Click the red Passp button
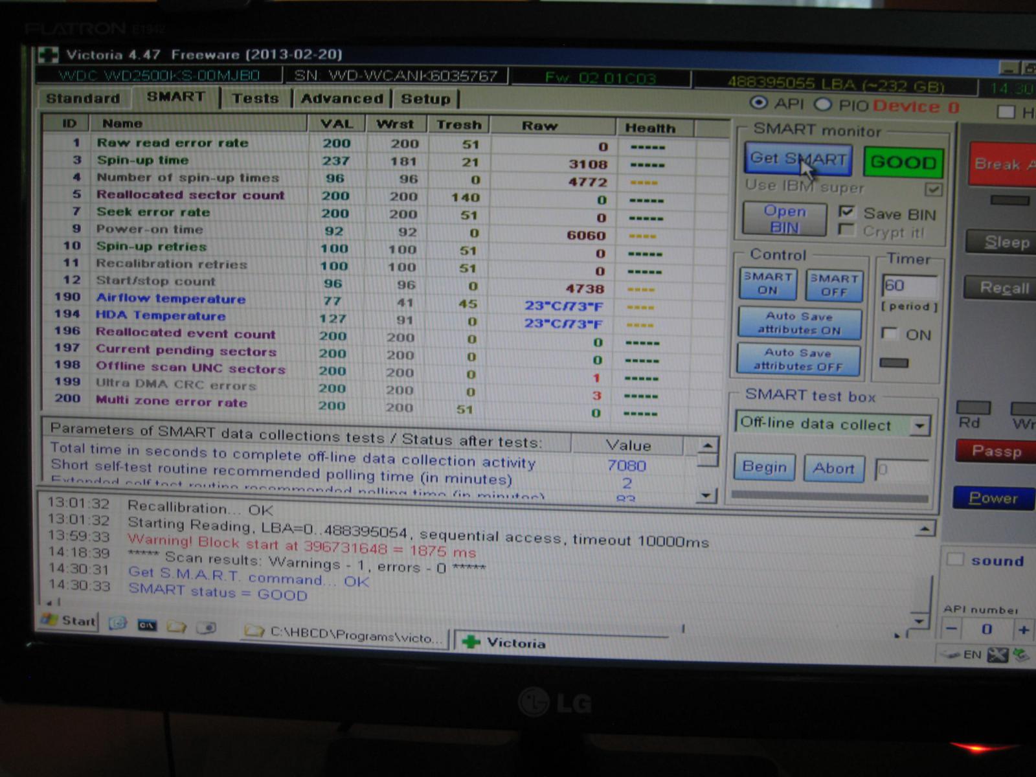The height and width of the screenshot is (777, 1036). pos(997,451)
